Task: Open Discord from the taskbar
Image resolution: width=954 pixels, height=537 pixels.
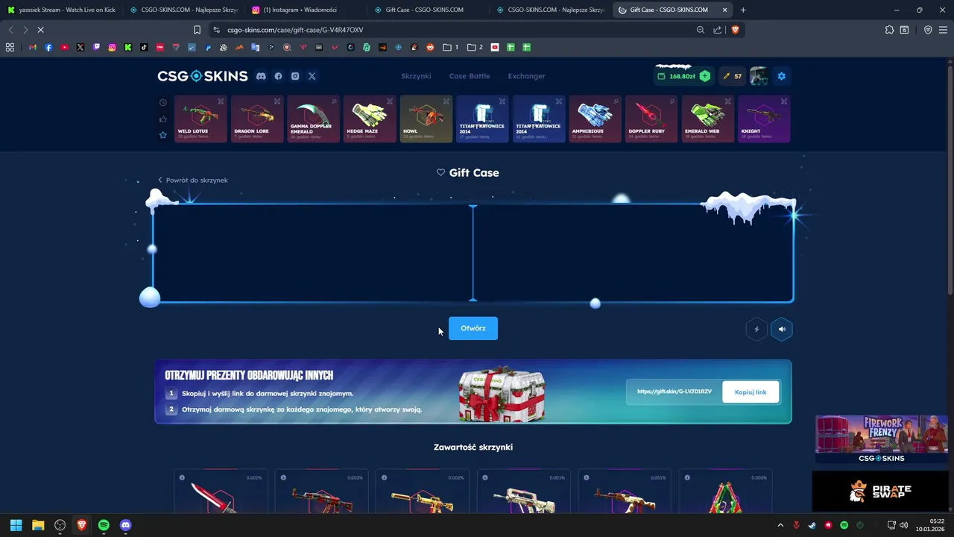Action: click(125, 525)
